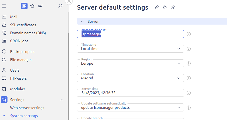Viewport: 227px width, 120px height.
Task: Click the Domain names .COM icon
Action: coord(4,33)
